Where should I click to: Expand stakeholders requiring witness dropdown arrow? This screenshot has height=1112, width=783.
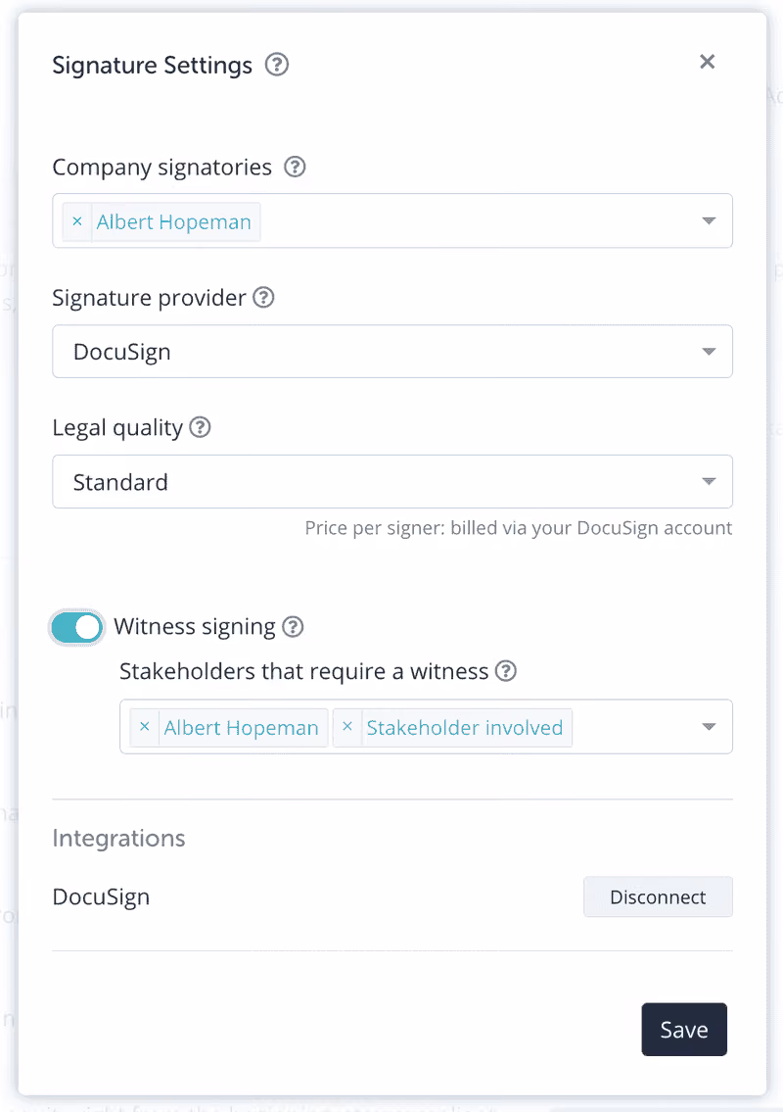pos(709,726)
